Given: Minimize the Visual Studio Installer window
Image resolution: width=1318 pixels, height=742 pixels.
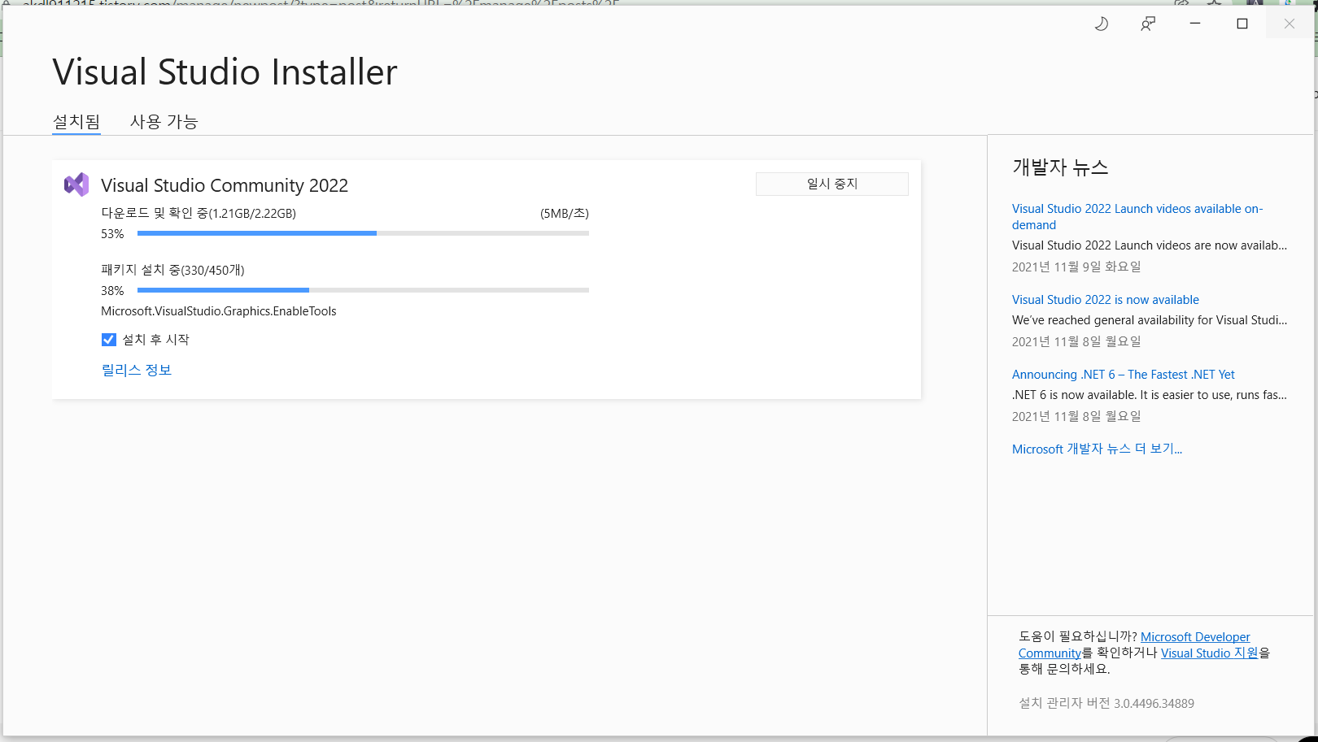Looking at the screenshot, I should (1195, 24).
